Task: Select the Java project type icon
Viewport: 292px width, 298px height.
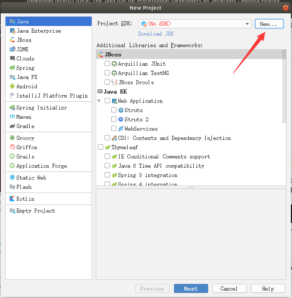Action: tap(12, 22)
